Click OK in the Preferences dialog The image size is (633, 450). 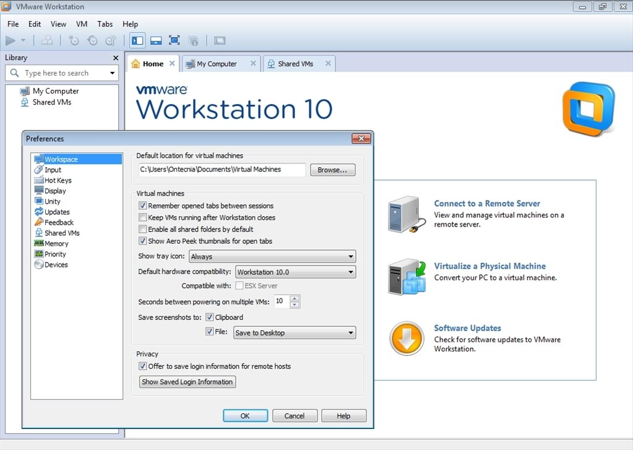245,416
